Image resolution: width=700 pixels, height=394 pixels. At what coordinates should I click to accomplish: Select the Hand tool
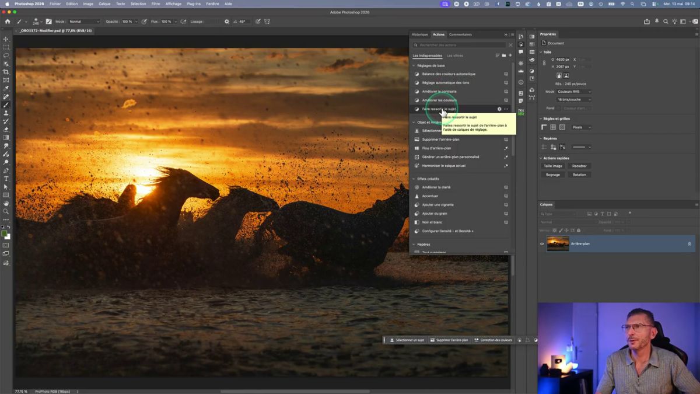[x=6, y=203]
